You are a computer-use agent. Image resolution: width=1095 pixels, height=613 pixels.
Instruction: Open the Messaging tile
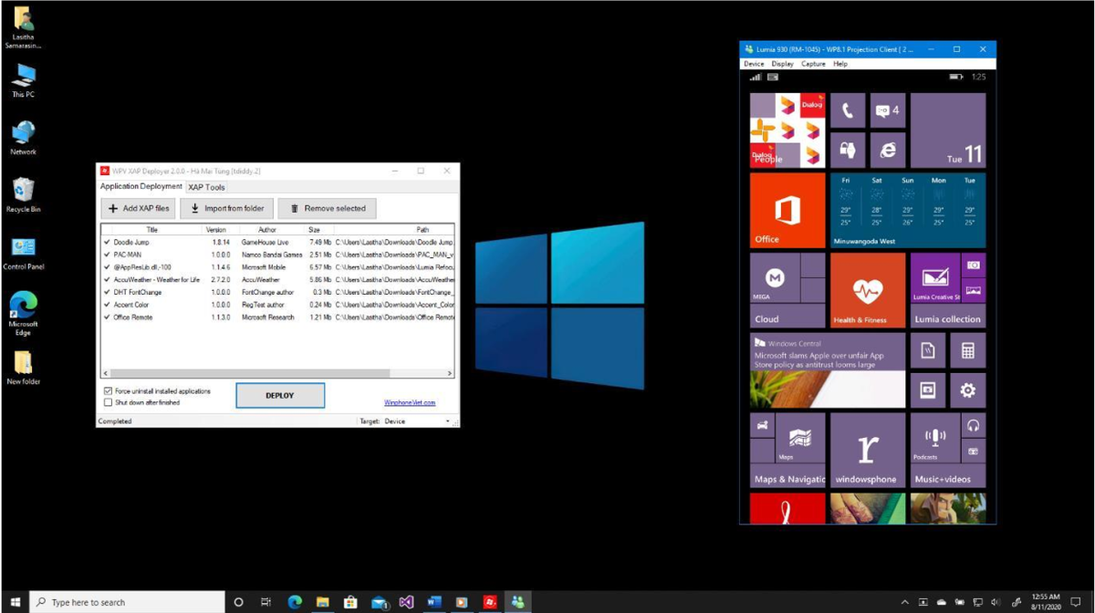click(887, 110)
